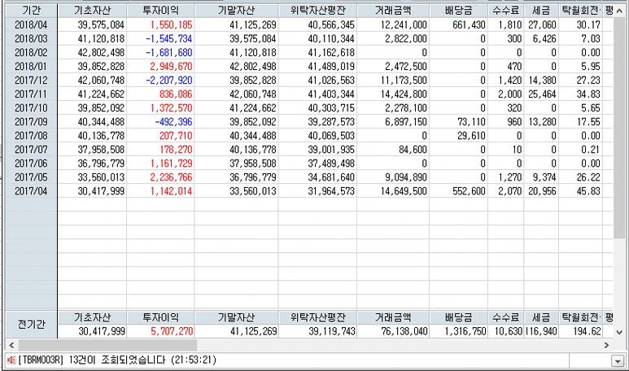Click the 13건이 조회되었습니다 status message
Viewport: 629px width, 371px height.
coord(117,360)
